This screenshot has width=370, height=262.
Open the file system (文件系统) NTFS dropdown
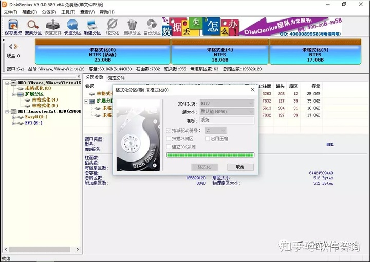click(227, 103)
